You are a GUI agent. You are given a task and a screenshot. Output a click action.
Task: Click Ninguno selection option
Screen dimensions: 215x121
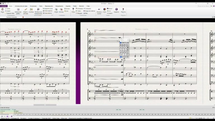click(79, 13)
